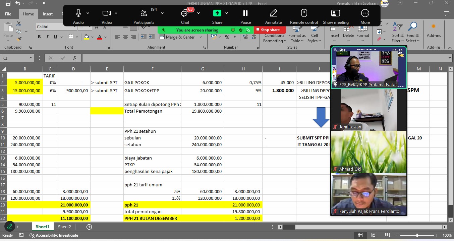This screenshot has height=241, width=454.
Task: Open the Merge & Center dropdown arrow
Action: click(x=201, y=37)
